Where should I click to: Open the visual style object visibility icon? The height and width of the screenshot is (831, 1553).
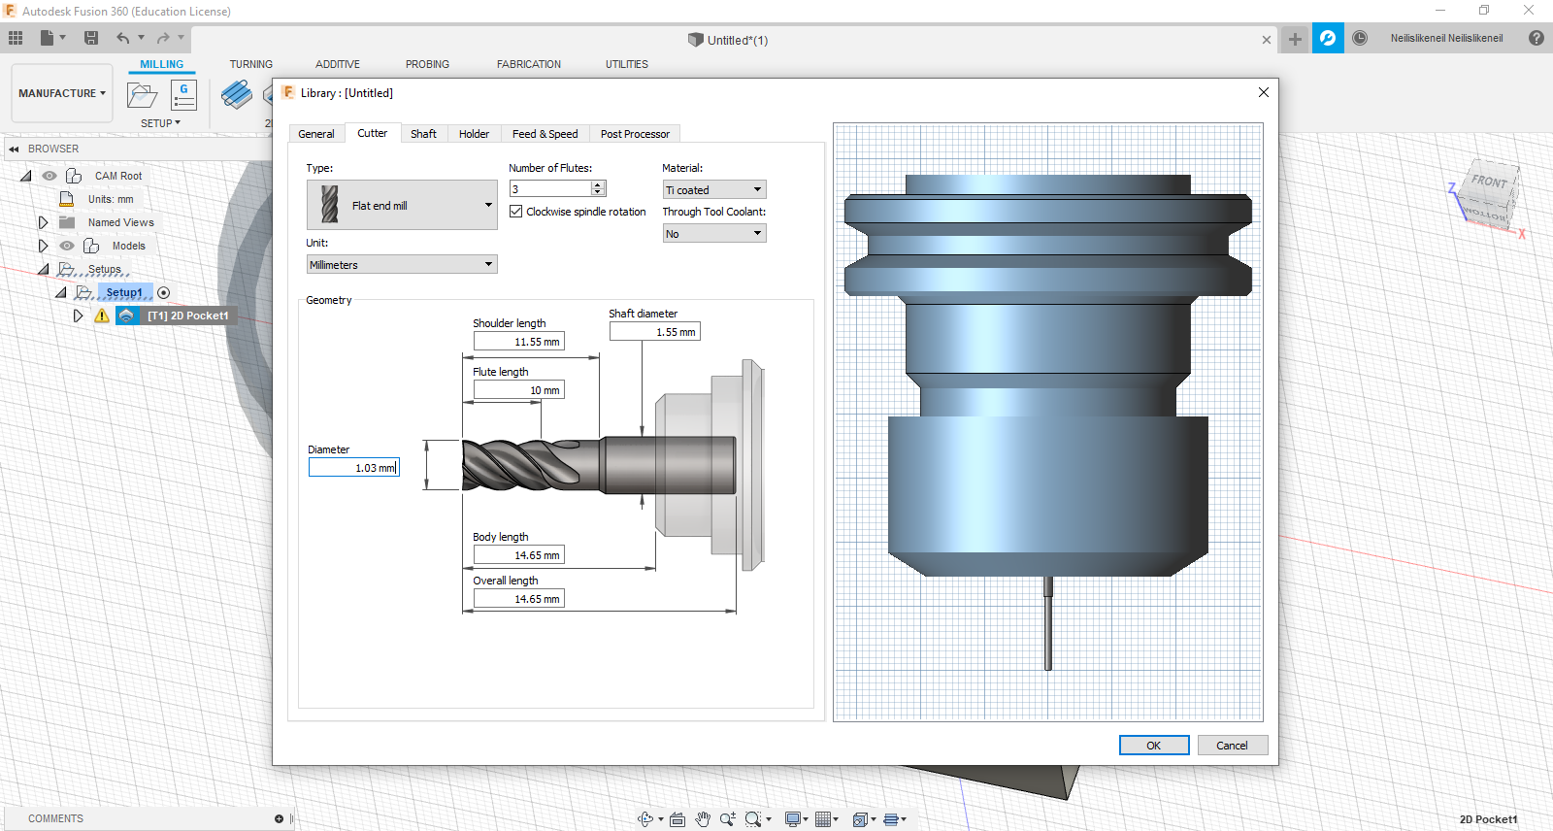pyautogui.click(x=860, y=819)
